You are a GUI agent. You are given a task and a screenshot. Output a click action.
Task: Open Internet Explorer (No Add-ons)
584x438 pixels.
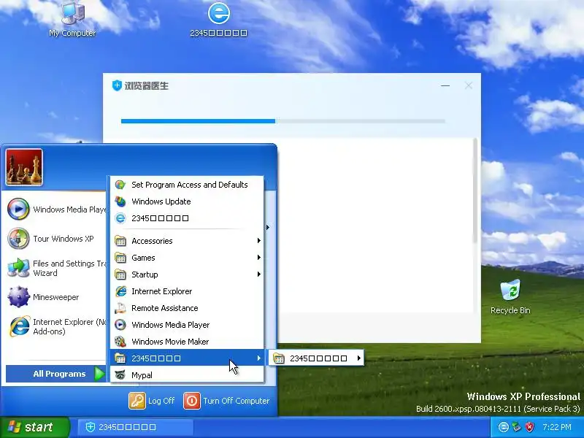[x=57, y=326]
